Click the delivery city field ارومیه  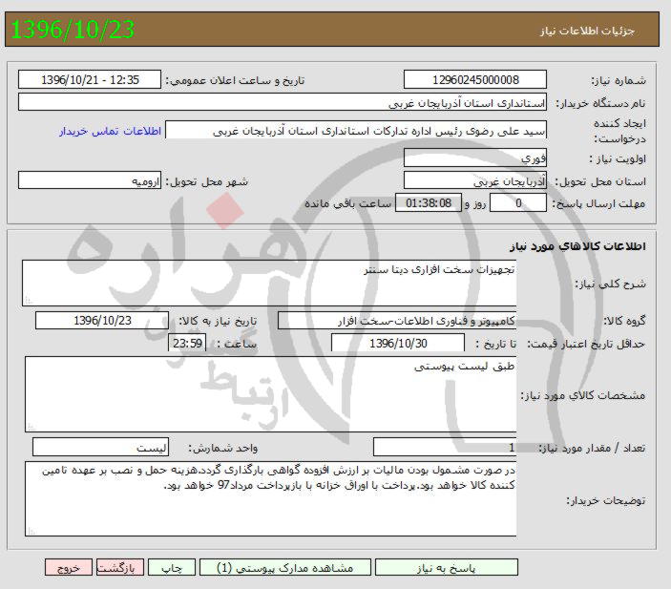(90, 180)
